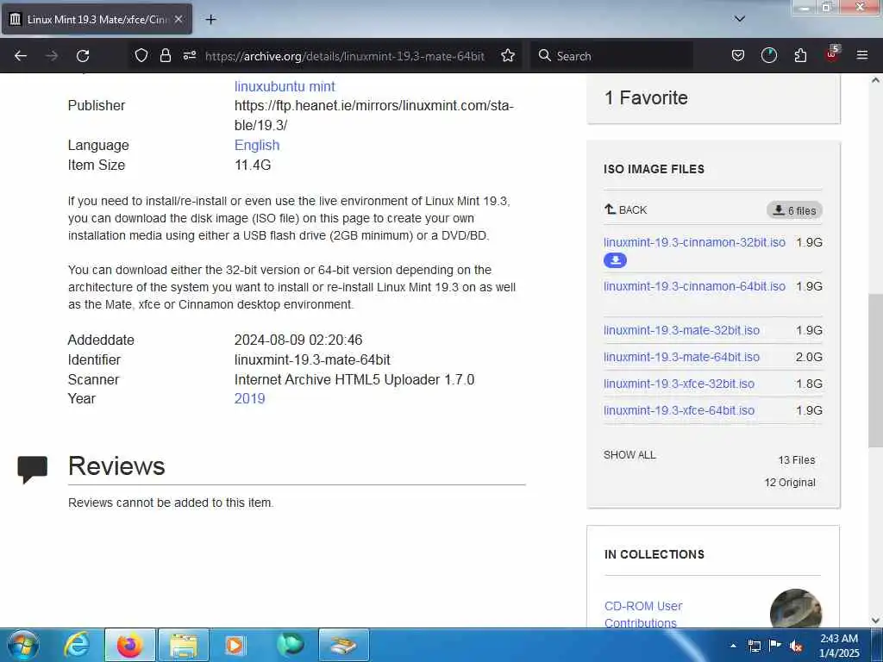Screen dimensions: 883x662
Task: Open the green globe taskbar app
Action: pyautogui.click(x=290, y=645)
